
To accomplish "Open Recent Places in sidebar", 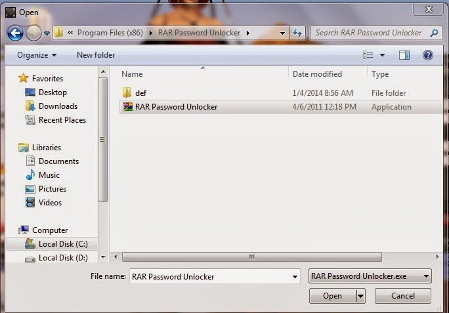I will [62, 120].
